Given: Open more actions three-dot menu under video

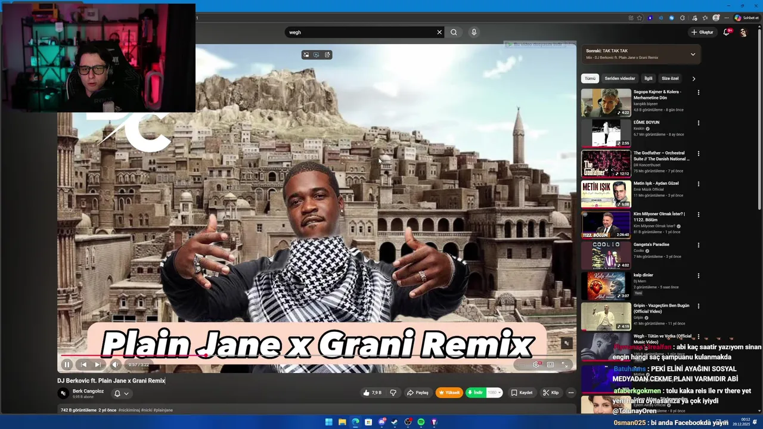Looking at the screenshot, I should [x=570, y=393].
